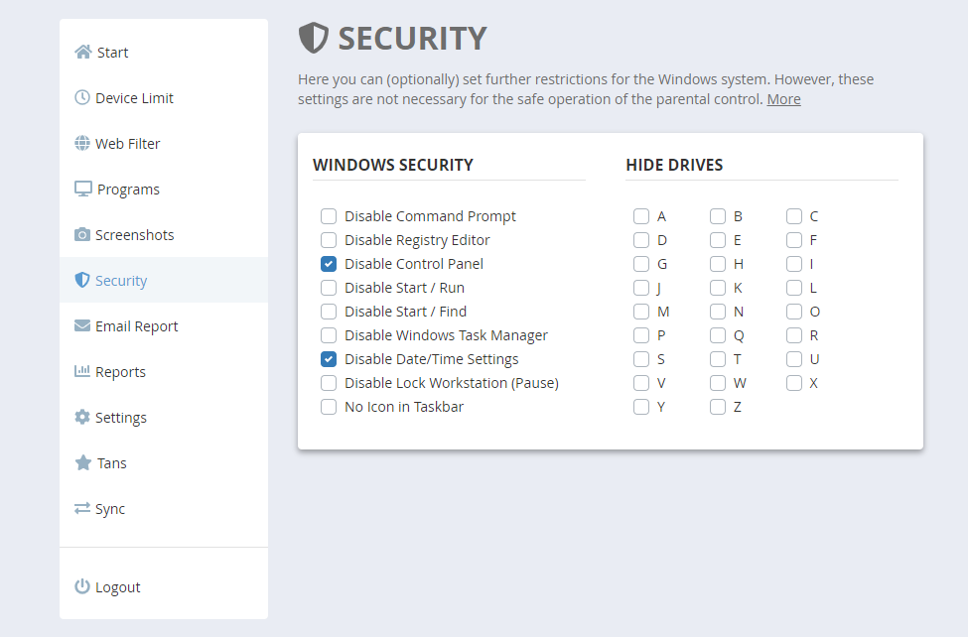Open Programs via the monitor icon

click(81, 189)
